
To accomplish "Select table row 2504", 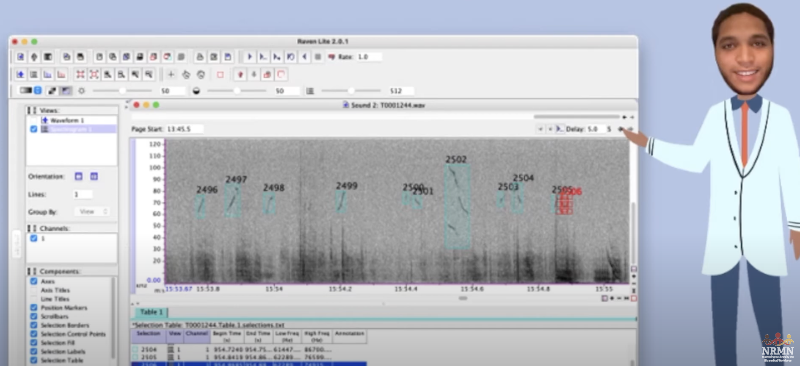I will pos(248,349).
